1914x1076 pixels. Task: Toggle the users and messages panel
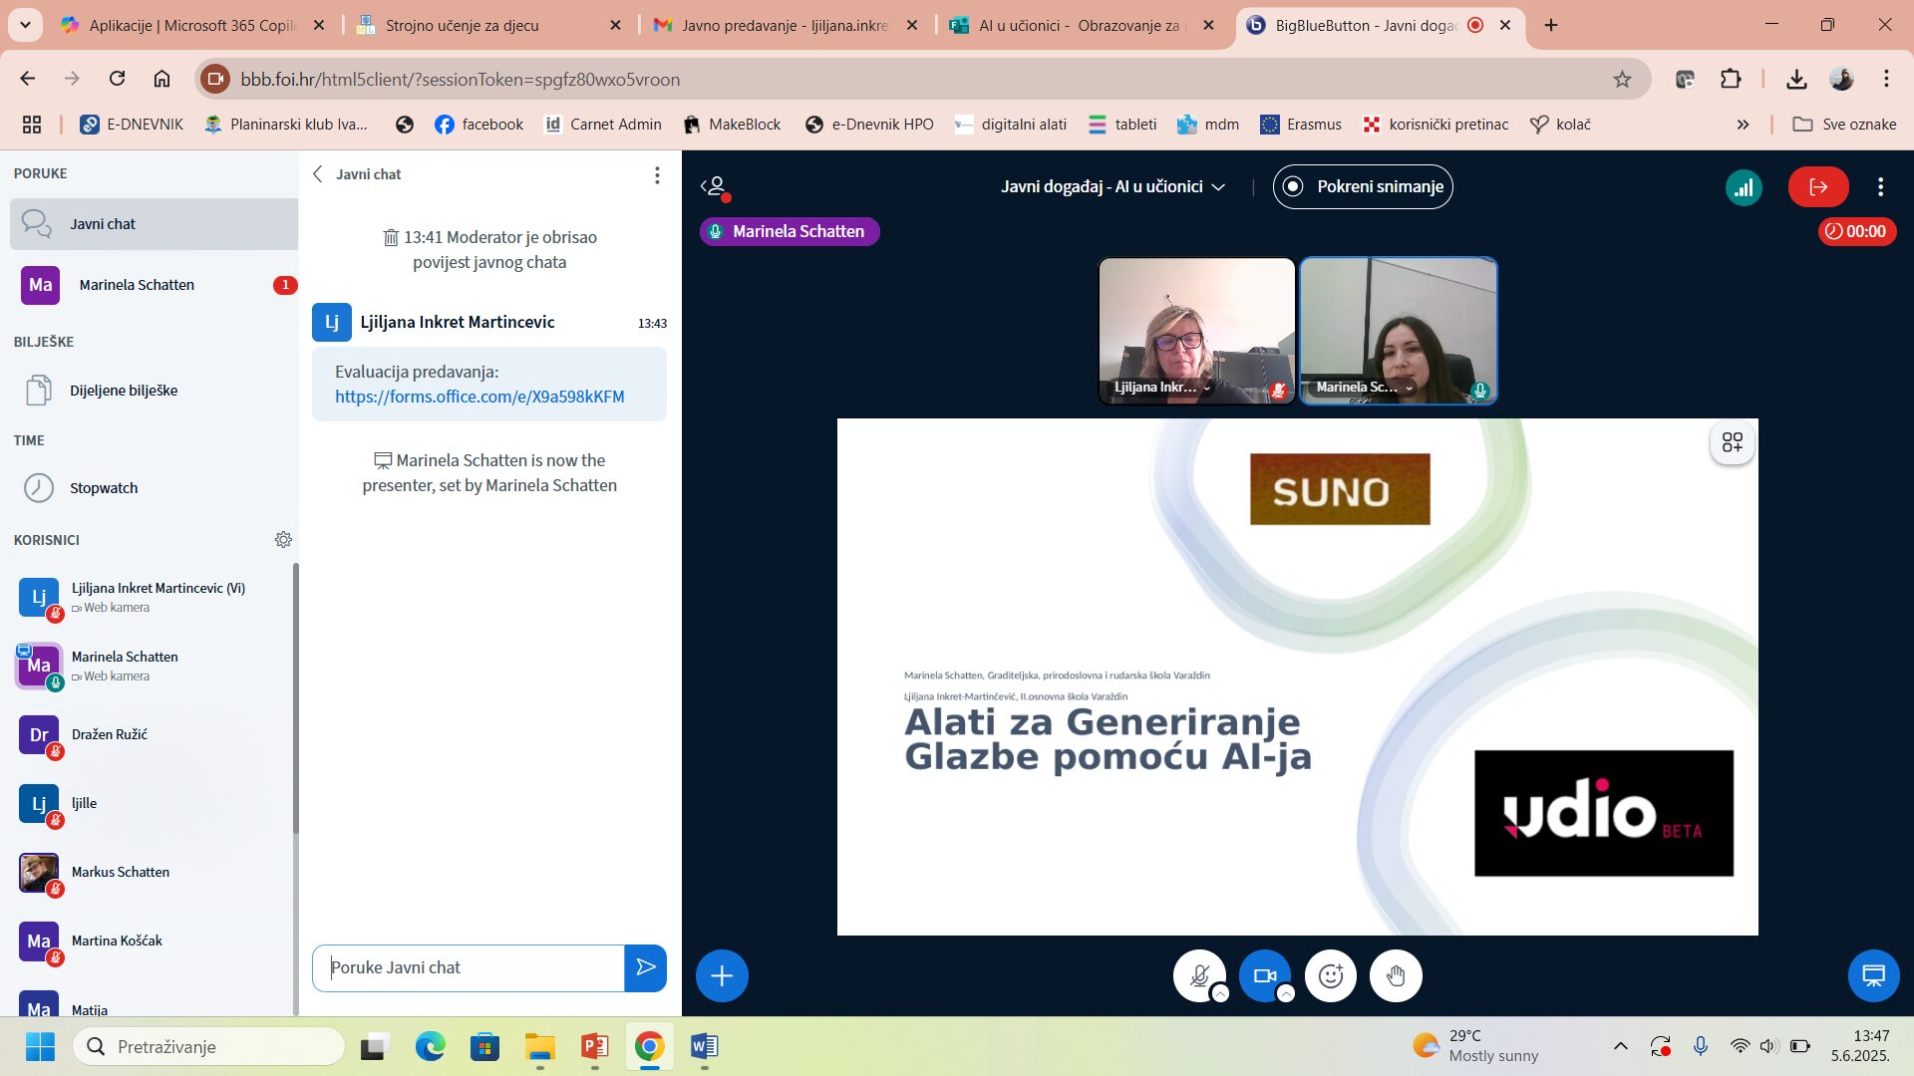714,186
